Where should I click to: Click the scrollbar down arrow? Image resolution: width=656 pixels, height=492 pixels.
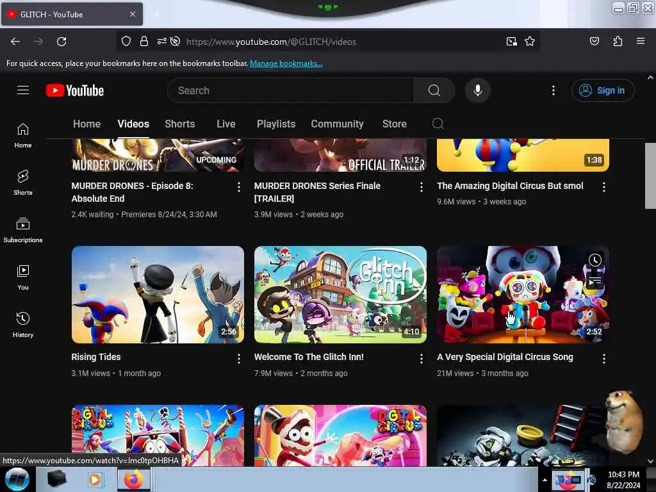point(650,461)
